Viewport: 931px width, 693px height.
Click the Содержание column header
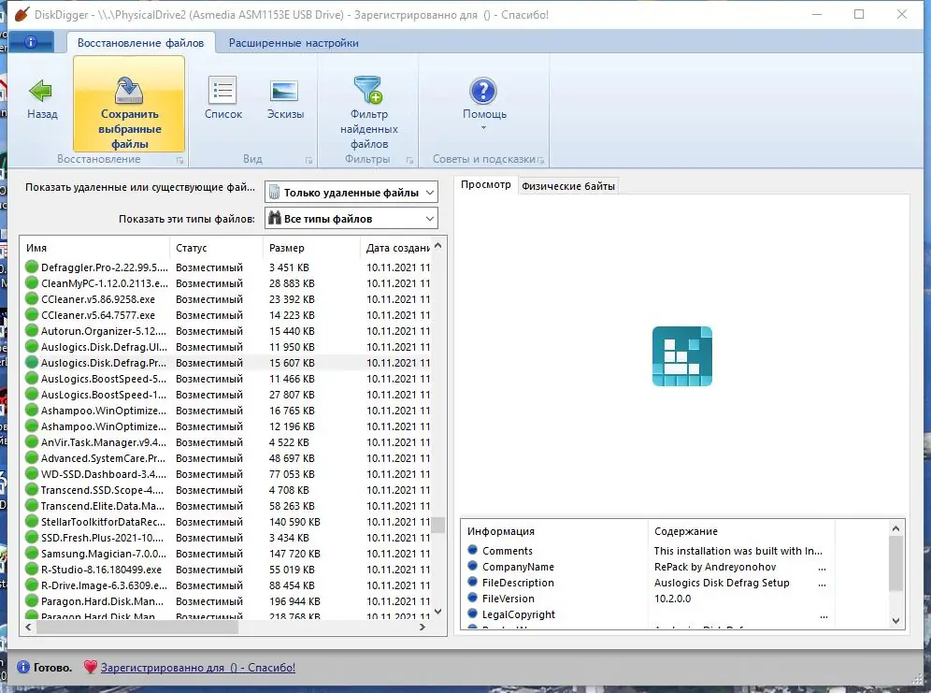[741, 531]
